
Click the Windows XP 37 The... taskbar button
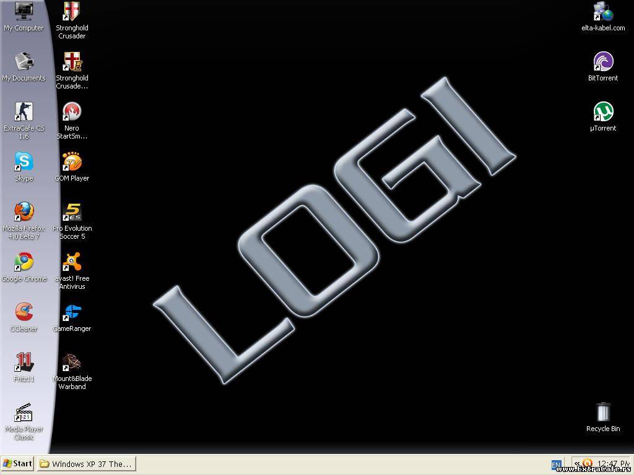[85, 464]
